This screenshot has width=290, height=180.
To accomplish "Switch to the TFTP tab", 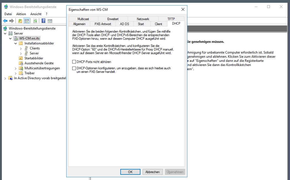I will click(x=171, y=19).
